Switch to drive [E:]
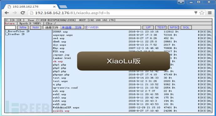The image size is (216, 116). click(21, 20)
